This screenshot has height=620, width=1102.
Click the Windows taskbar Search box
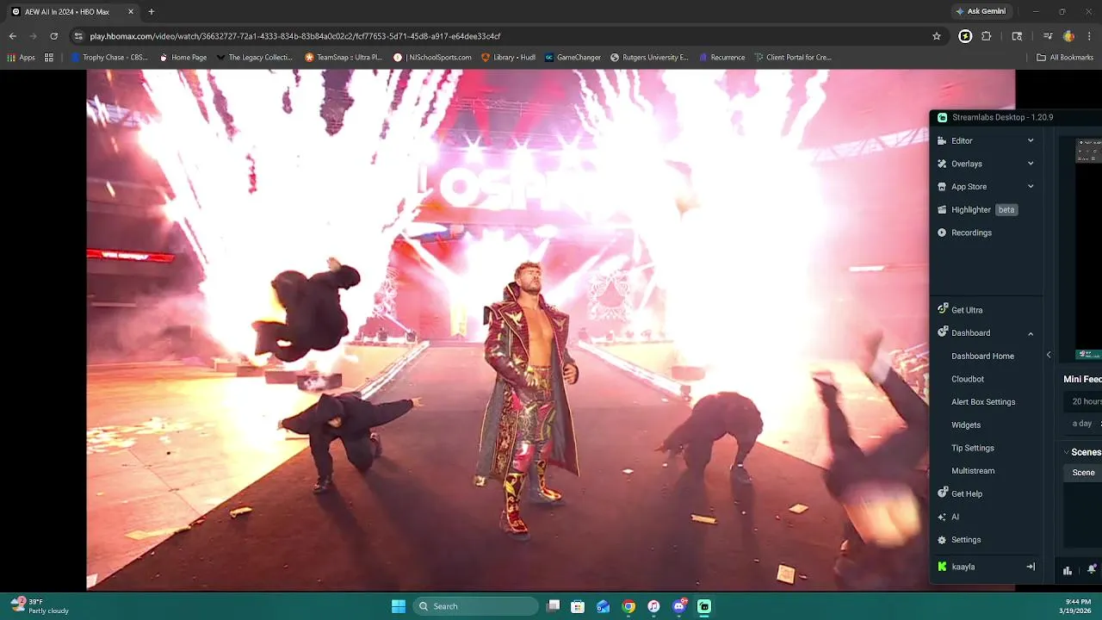point(476,606)
